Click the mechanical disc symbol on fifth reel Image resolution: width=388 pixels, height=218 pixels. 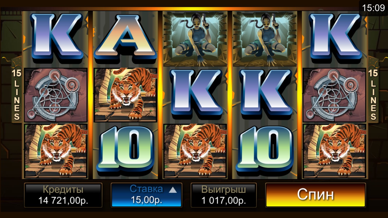334,95
